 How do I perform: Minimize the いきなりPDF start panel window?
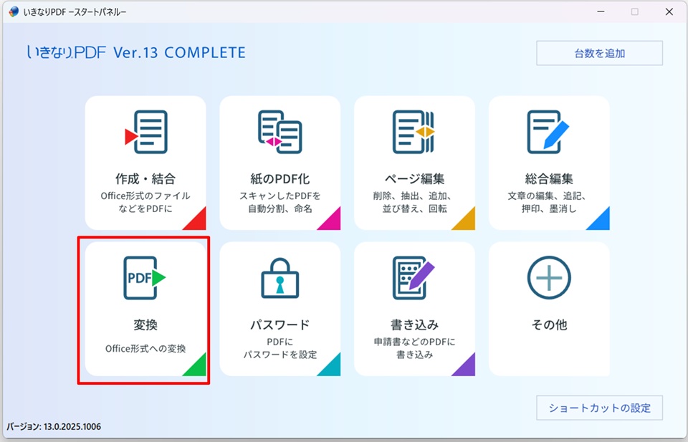601,11
